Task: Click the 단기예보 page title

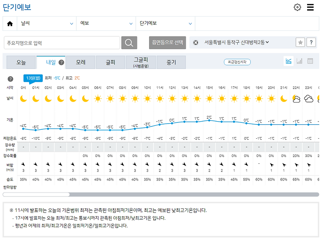Action: tap(17, 7)
